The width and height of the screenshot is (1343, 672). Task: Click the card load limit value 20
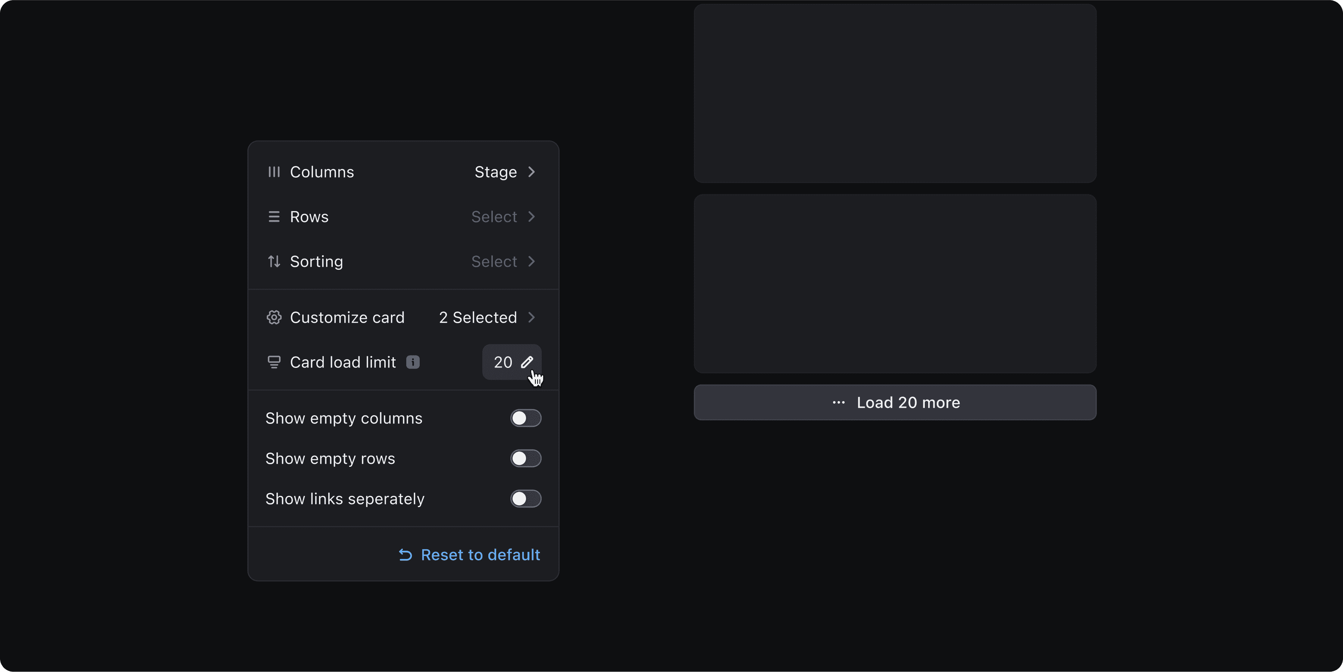pos(503,362)
